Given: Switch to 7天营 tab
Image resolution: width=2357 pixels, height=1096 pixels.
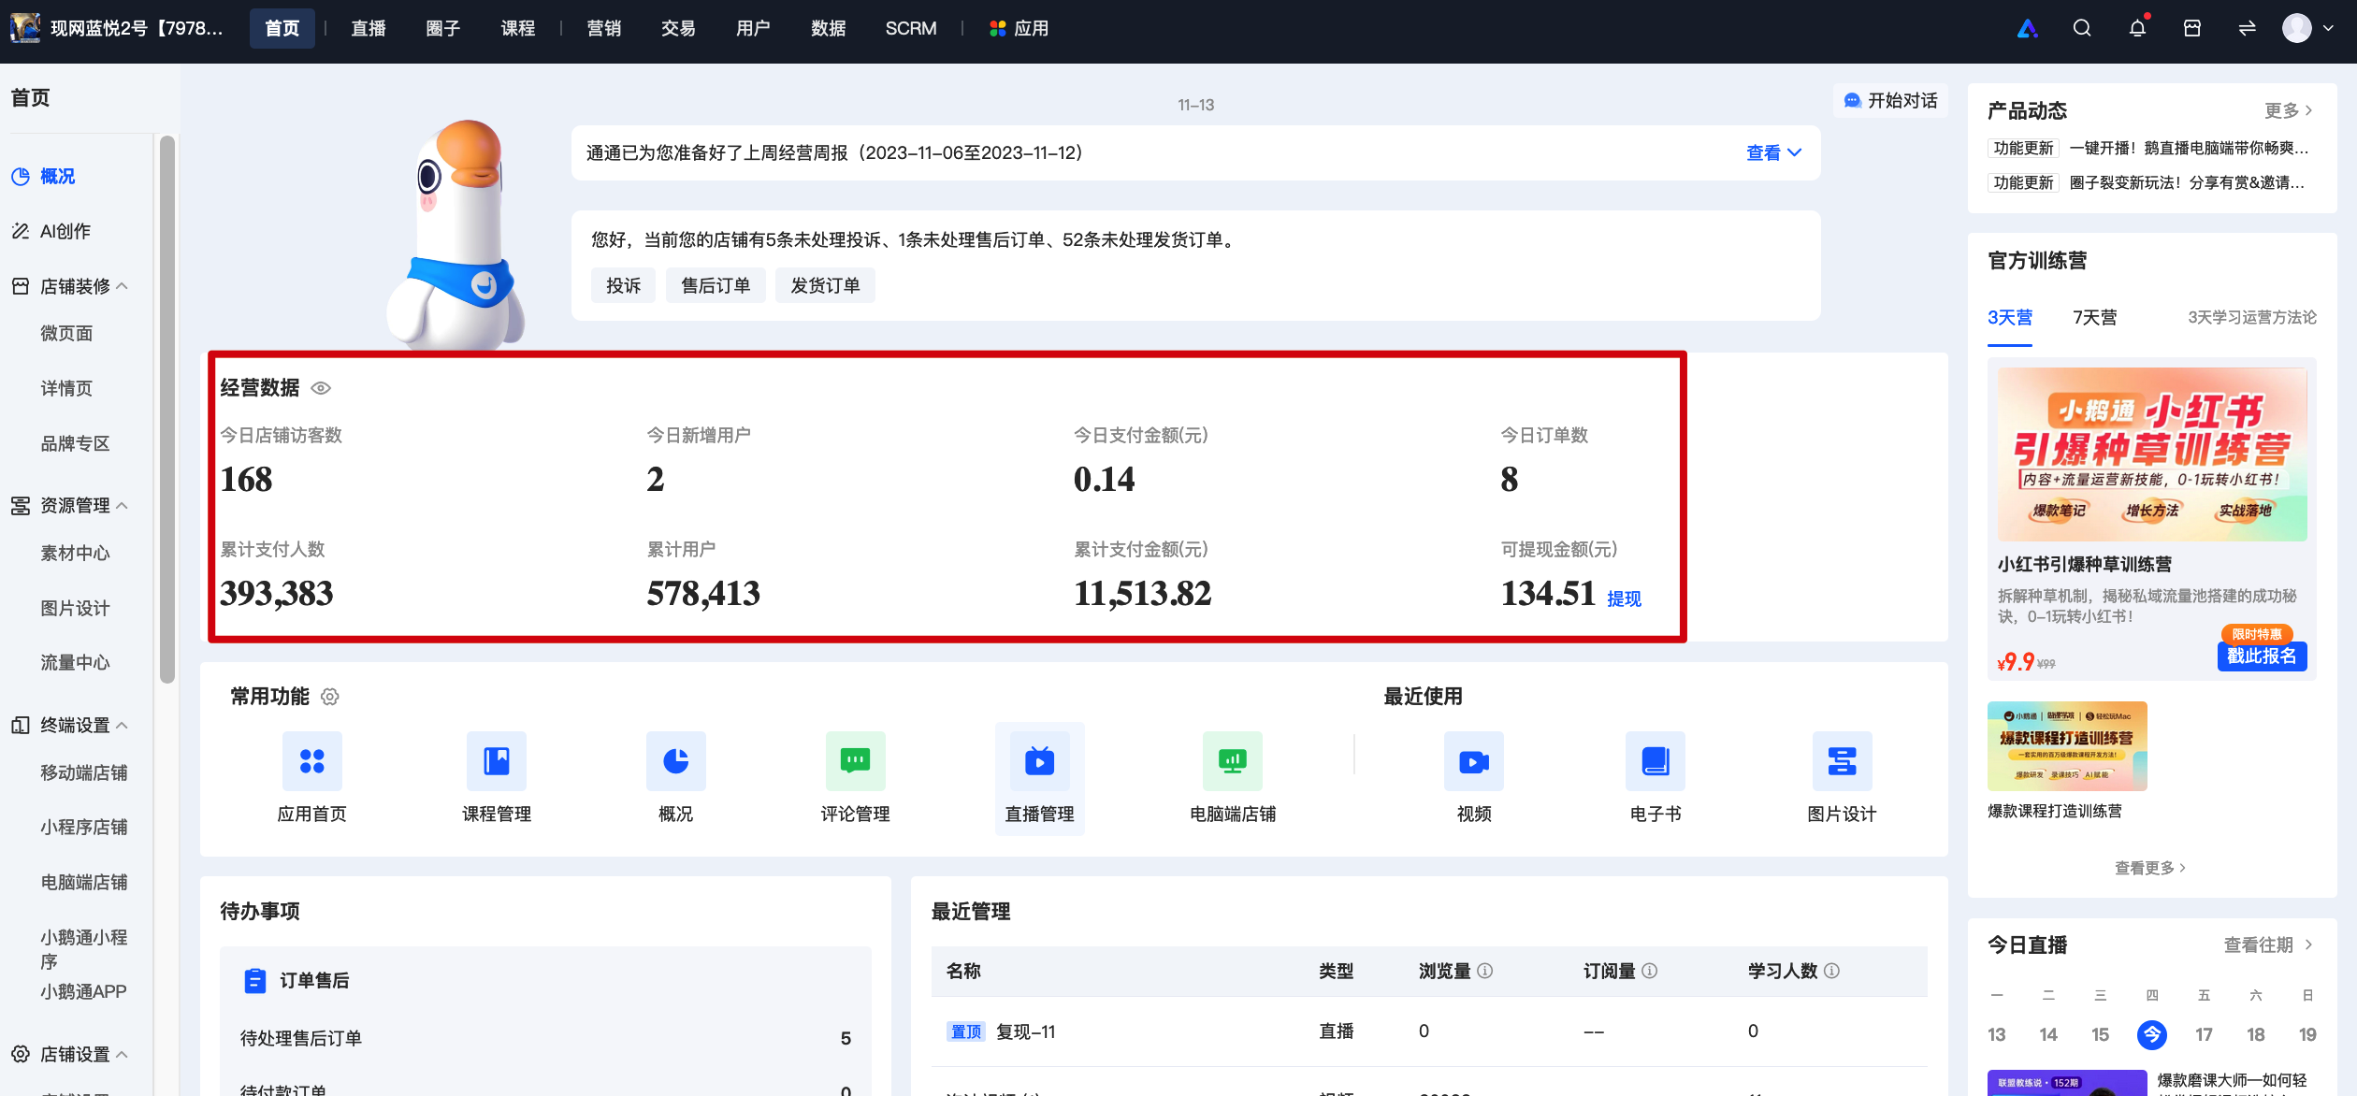Looking at the screenshot, I should pos(2095,317).
